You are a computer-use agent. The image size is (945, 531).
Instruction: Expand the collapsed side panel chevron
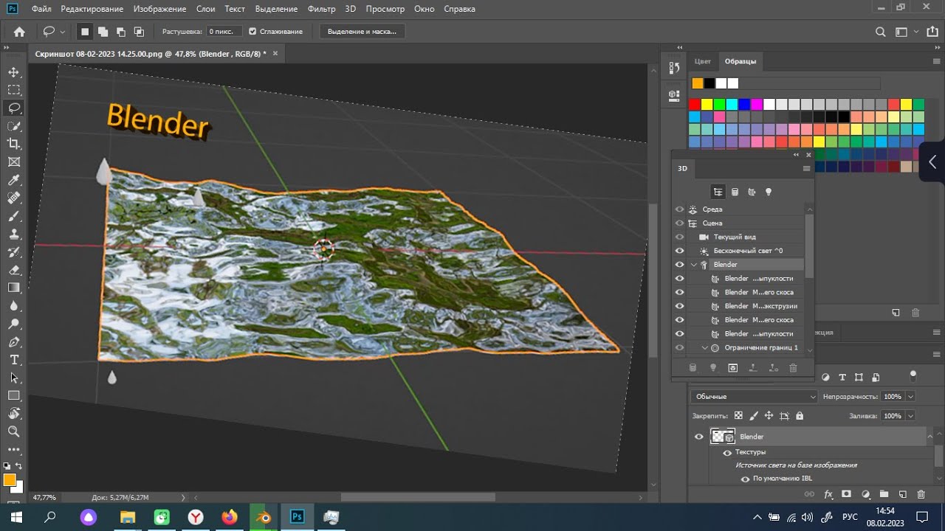pyautogui.click(x=932, y=162)
